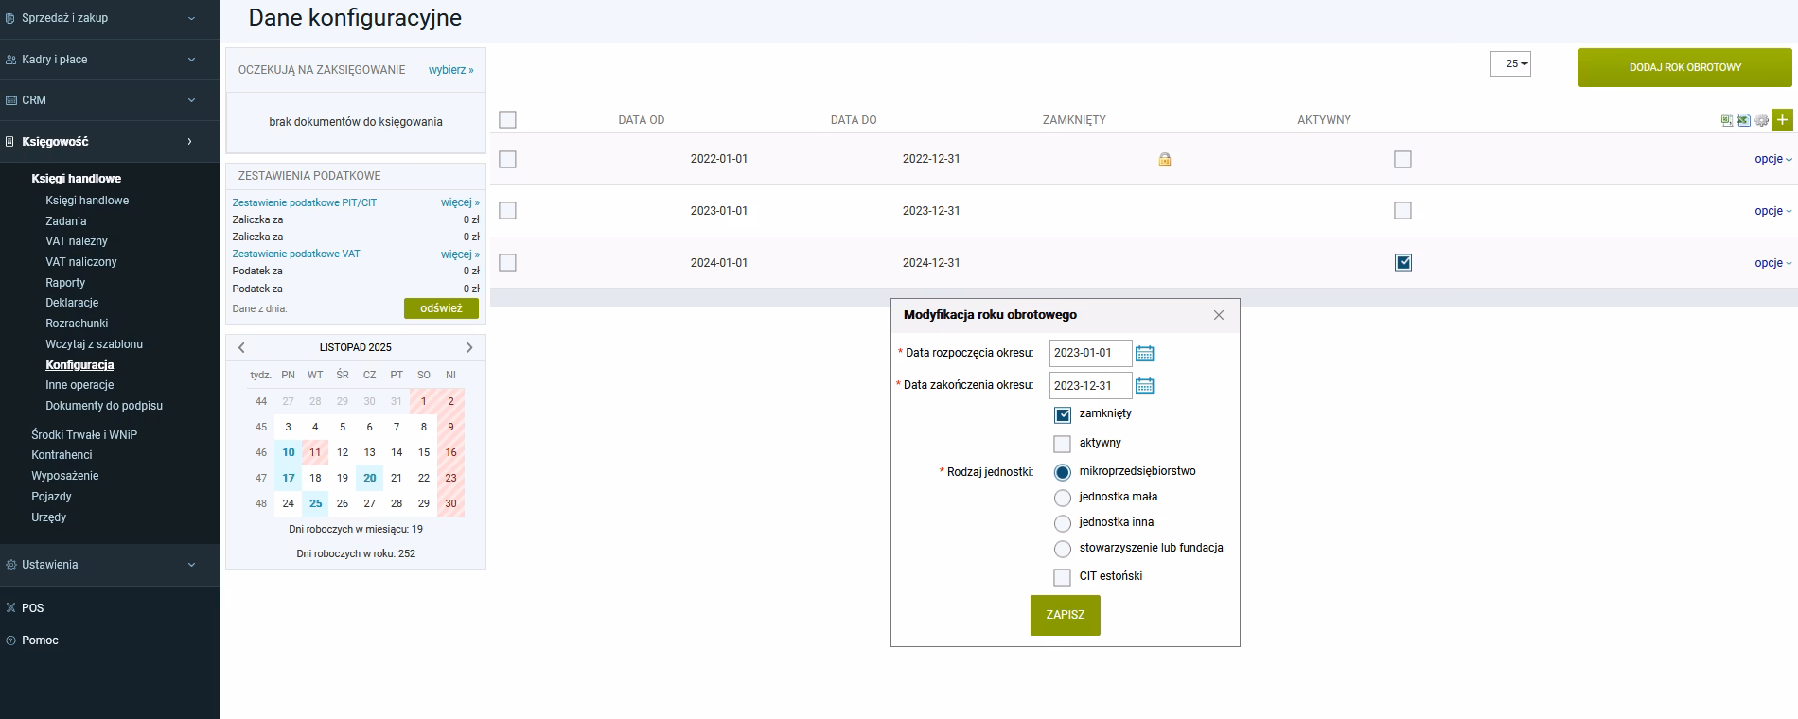
Task: Click the padlock icon in the 2022 row
Action: (1165, 160)
